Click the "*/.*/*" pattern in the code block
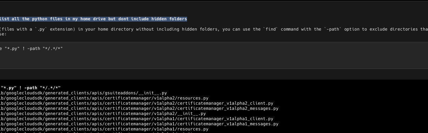This screenshot has width=428, height=133. pos(53,49)
